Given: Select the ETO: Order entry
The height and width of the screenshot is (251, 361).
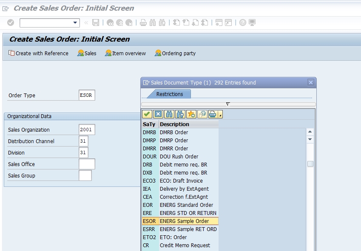Looking at the screenshot, I should [x=180, y=237].
